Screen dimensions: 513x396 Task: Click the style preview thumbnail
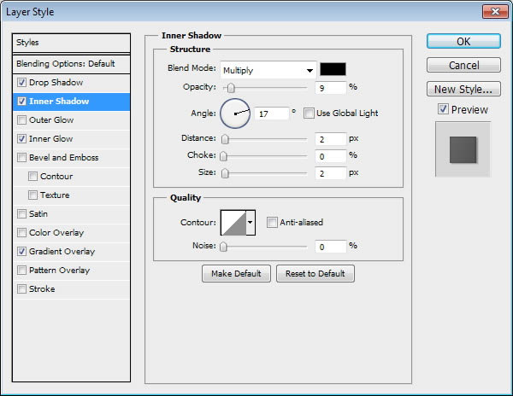coord(463,149)
